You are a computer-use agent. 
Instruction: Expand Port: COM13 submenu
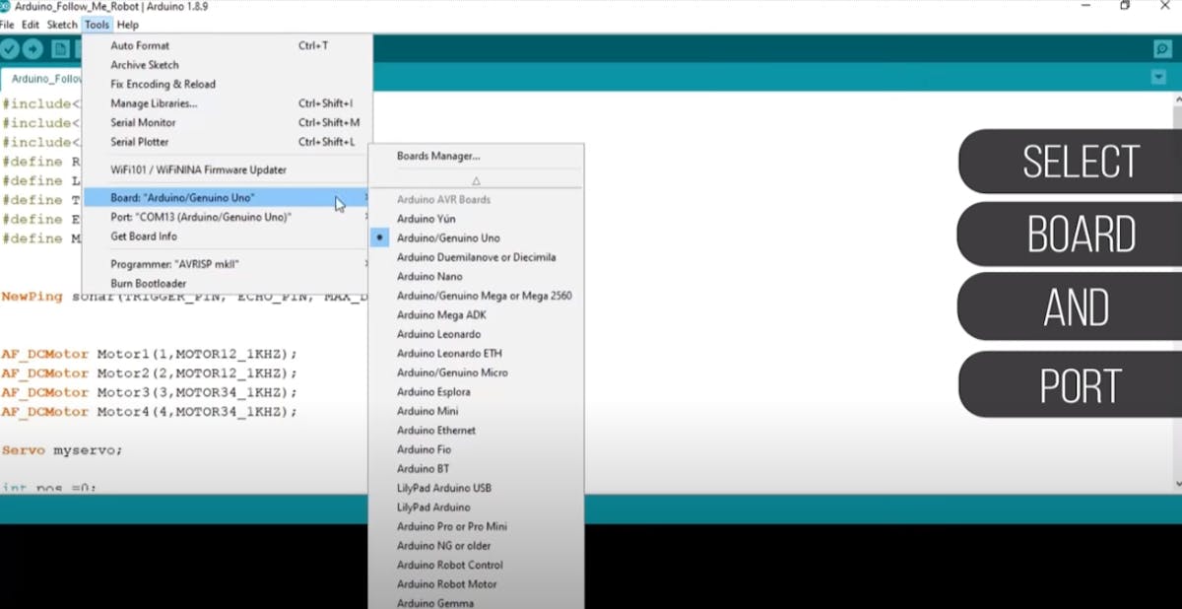point(228,217)
